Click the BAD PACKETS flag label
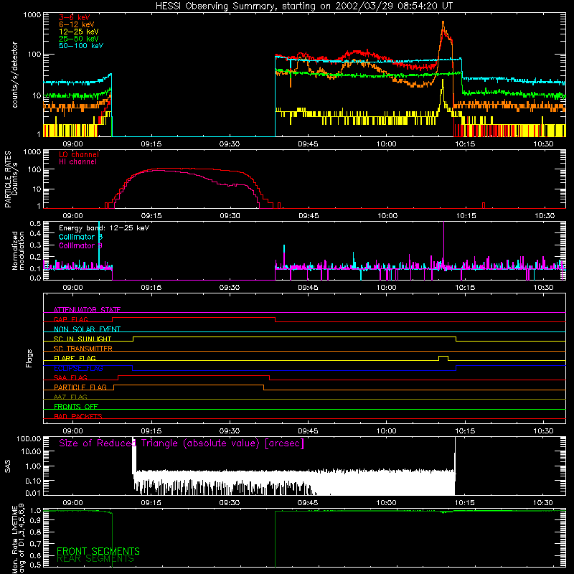 (x=78, y=416)
